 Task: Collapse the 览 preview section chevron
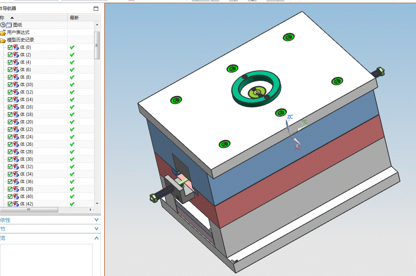point(97,238)
